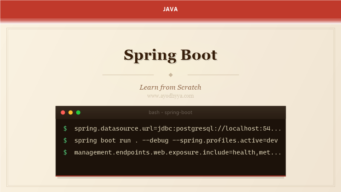Screen dimensions: 341x192
Task: Click the prompt symbol before management.endpoints
Action: tap(65, 152)
